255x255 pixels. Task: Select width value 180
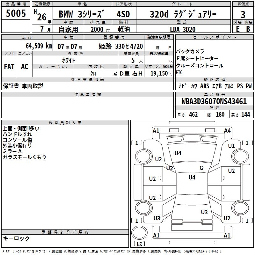(220, 114)
